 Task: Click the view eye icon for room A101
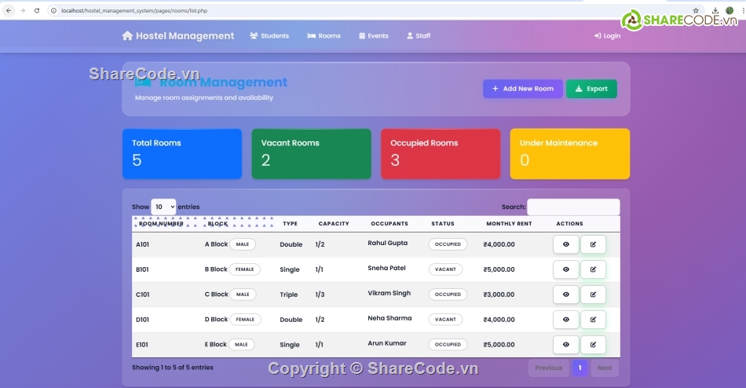click(565, 244)
